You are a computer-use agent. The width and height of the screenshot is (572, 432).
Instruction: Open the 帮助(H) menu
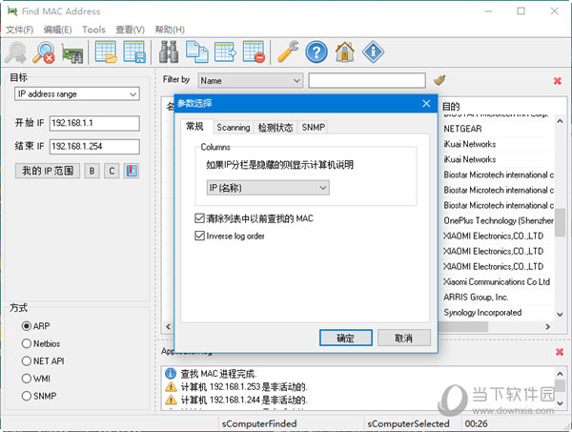pos(170,30)
